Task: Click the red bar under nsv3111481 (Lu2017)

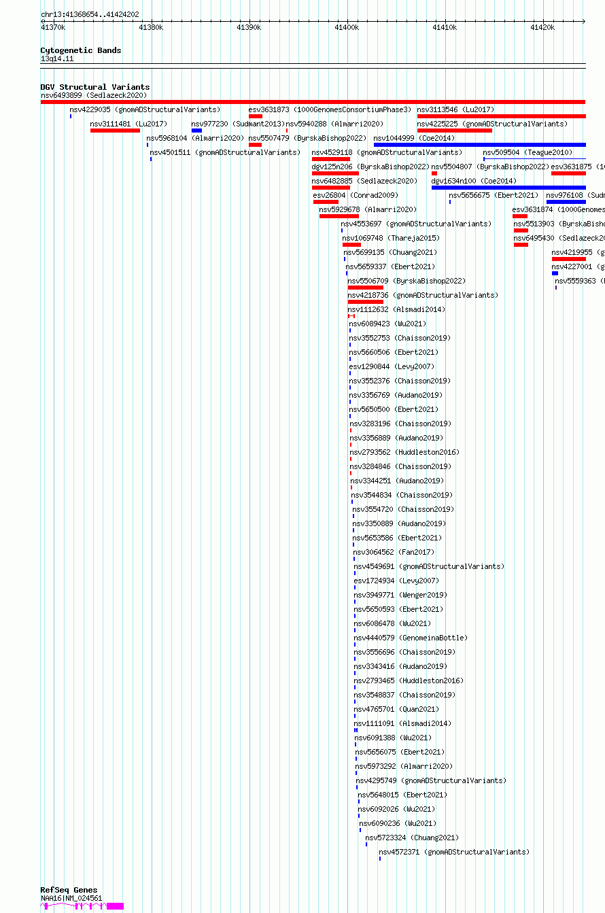Action: click(x=115, y=131)
